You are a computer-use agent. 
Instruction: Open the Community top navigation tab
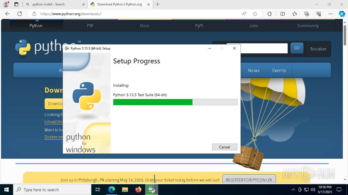pos(308,25)
